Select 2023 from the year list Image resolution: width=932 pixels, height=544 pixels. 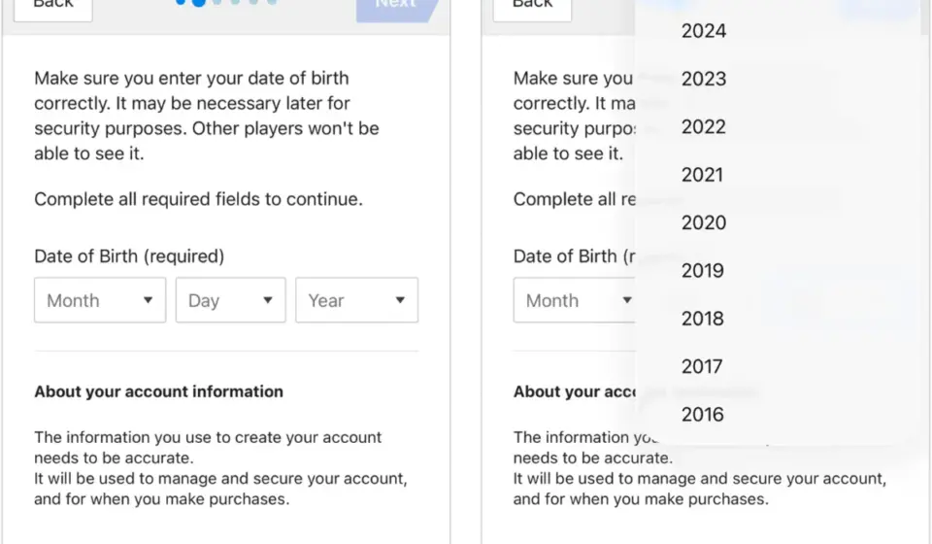[x=704, y=79]
